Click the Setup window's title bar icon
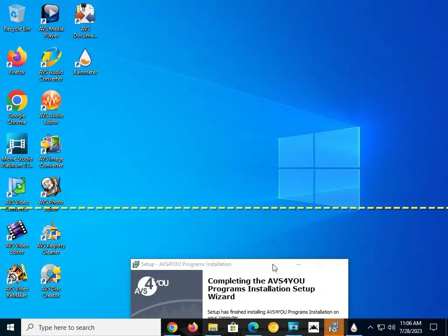 click(136, 264)
